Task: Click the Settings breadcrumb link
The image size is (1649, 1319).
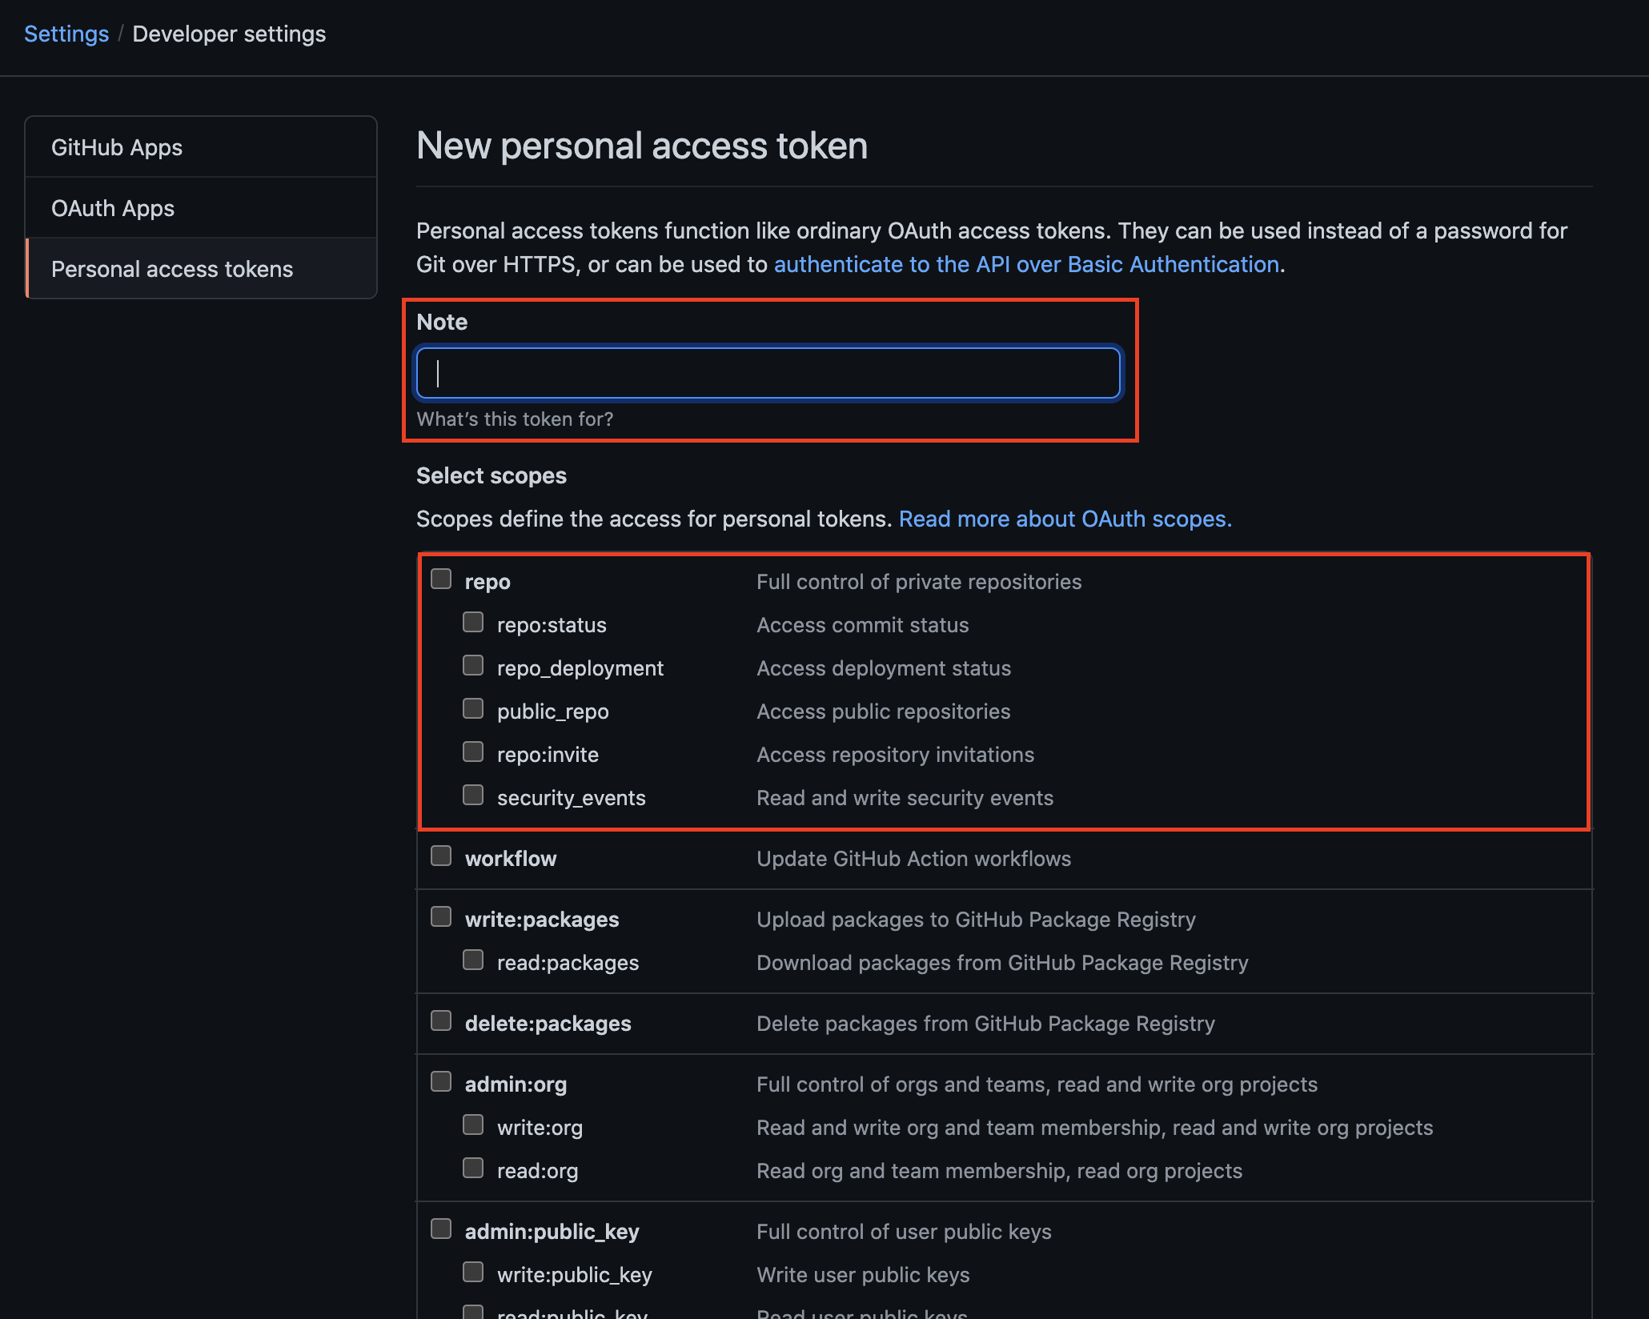Action: [66, 34]
